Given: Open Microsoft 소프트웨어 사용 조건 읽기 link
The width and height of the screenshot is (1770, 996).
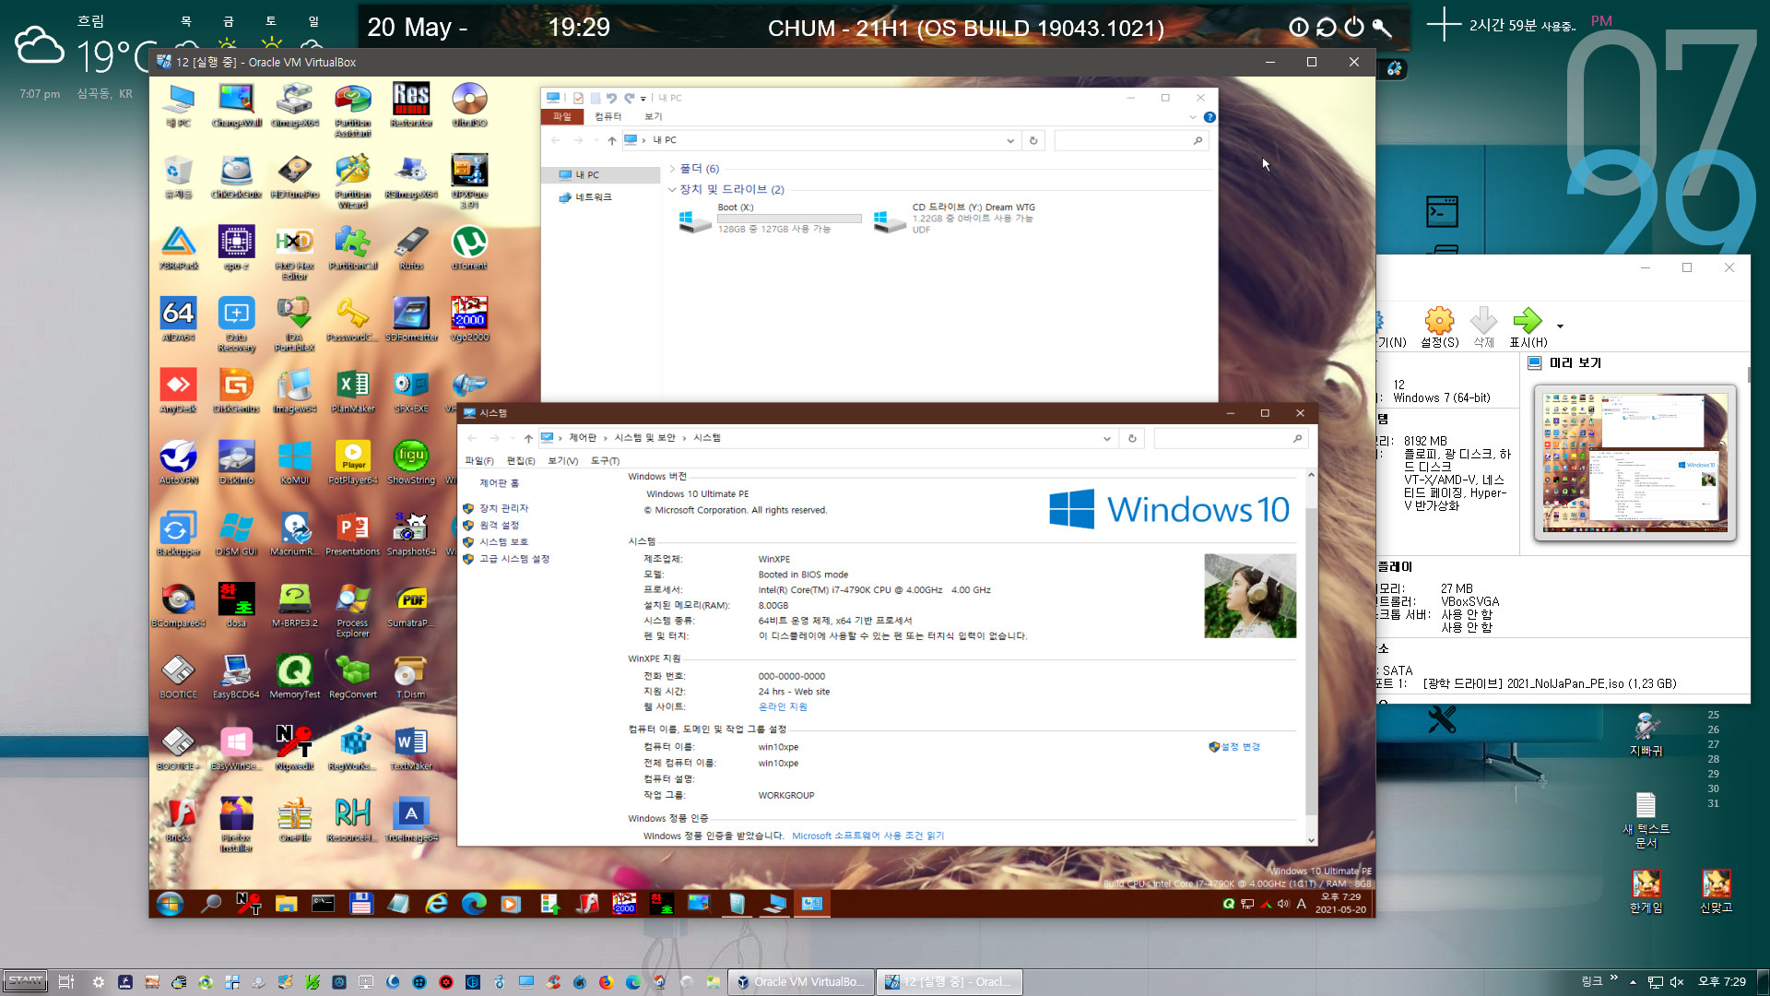Looking at the screenshot, I should (867, 836).
